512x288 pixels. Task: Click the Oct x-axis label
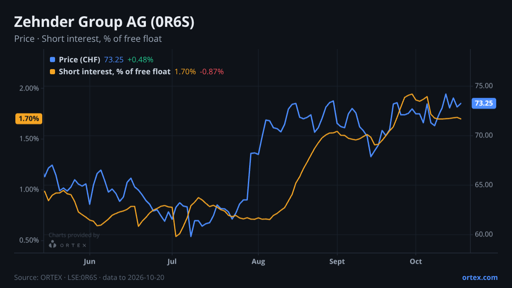(x=416, y=262)
